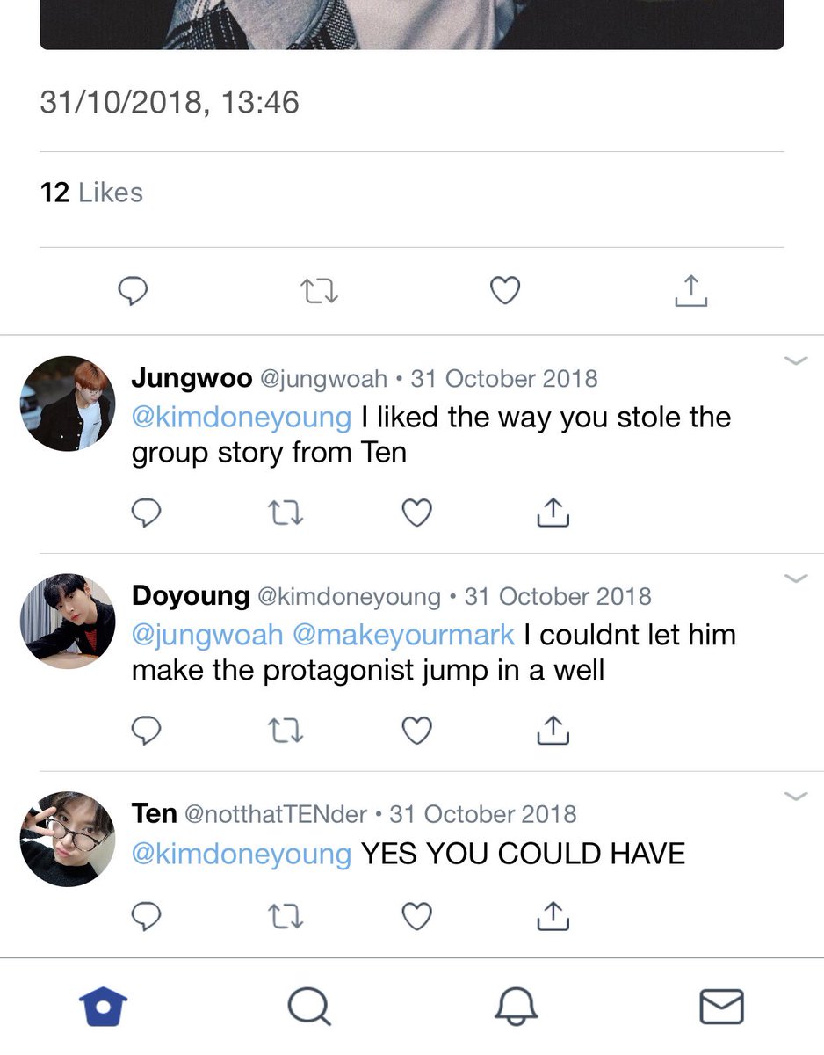Open the Messages envelope tab
The width and height of the screenshot is (824, 1055).
(x=721, y=1007)
